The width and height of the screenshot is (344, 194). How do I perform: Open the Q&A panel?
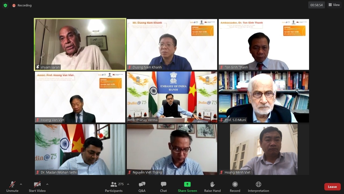click(142, 187)
